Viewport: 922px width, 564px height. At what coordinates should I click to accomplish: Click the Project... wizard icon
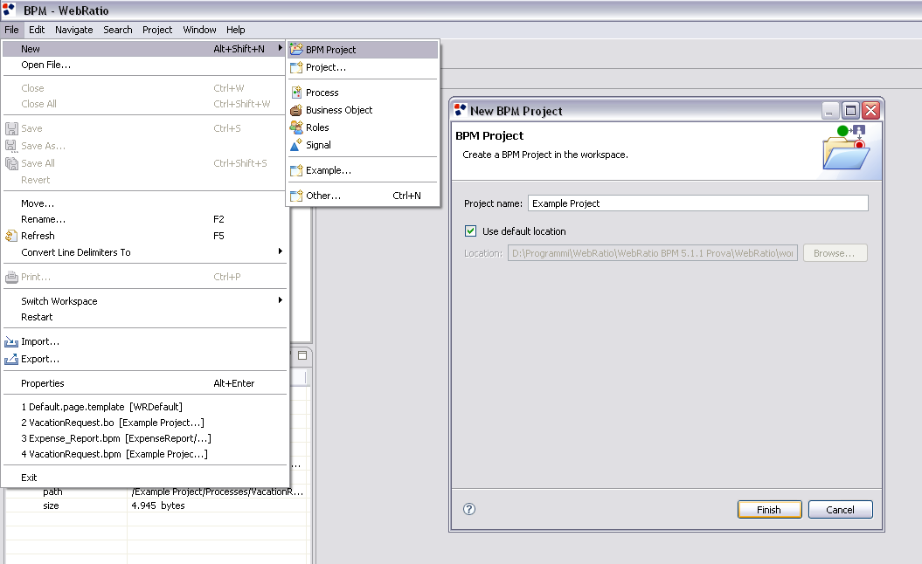coord(296,67)
